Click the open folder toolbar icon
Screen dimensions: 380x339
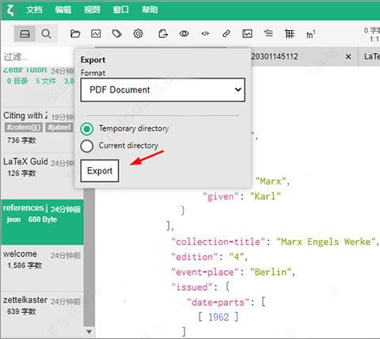[75, 34]
